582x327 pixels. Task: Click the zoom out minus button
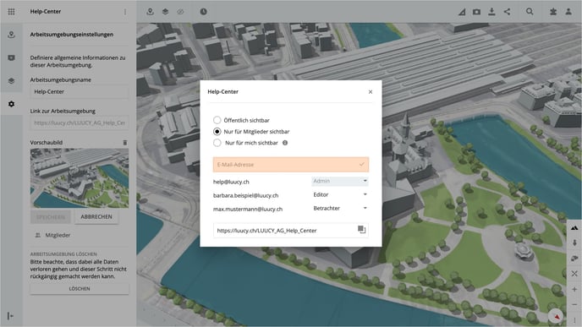tap(574, 304)
